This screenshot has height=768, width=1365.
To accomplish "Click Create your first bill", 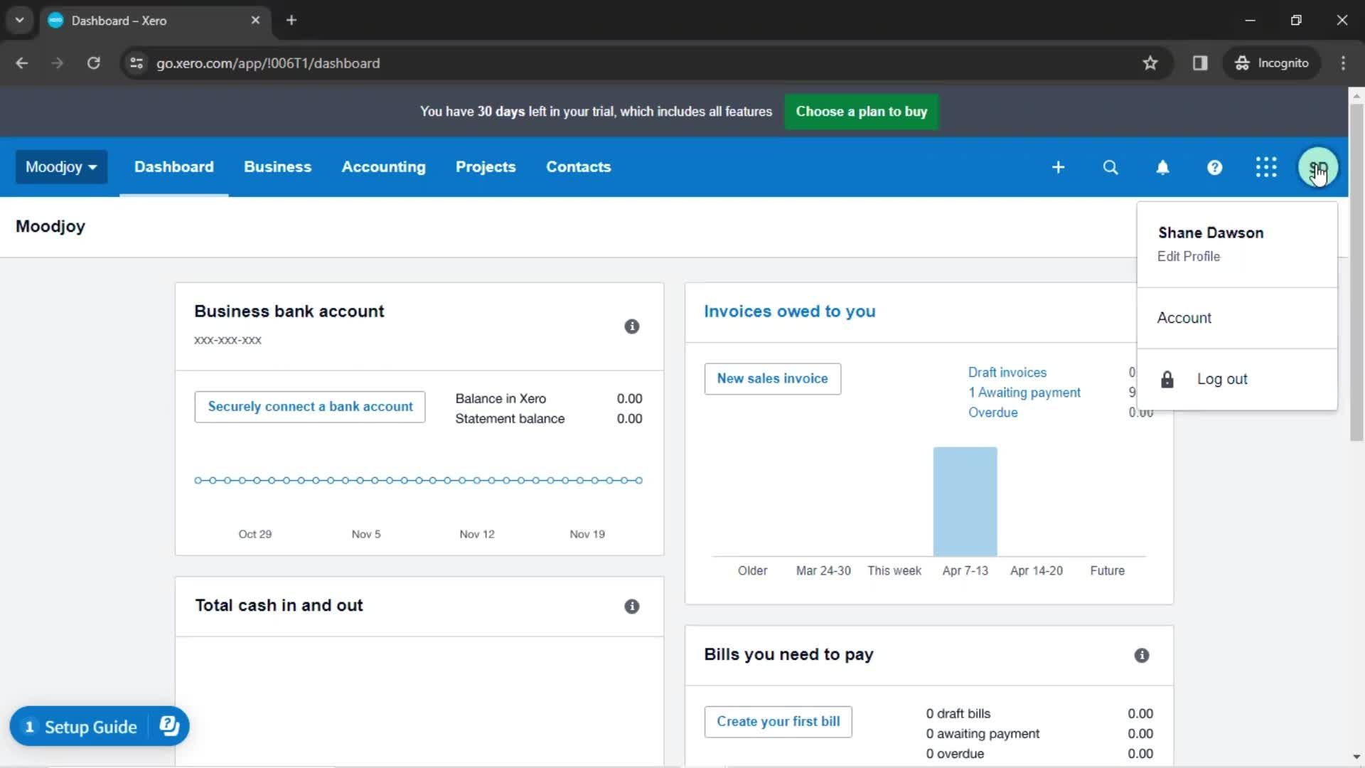I will 778,722.
